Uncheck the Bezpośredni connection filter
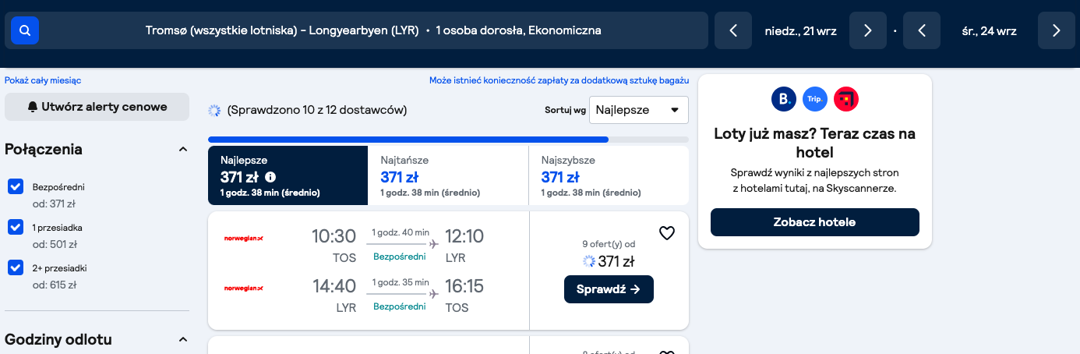The image size is (1080, 354). (16, 187)
